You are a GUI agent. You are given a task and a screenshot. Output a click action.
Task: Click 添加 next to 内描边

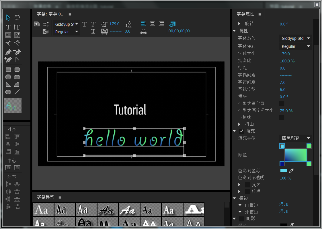[284, 204]
